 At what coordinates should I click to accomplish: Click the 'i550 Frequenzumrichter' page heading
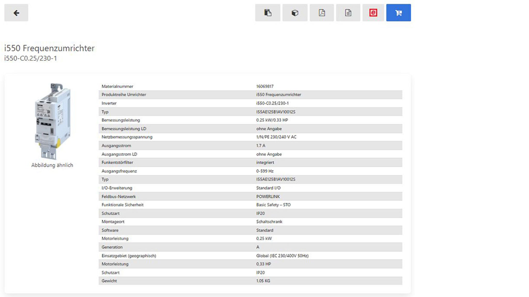click(x=49, y=48)
